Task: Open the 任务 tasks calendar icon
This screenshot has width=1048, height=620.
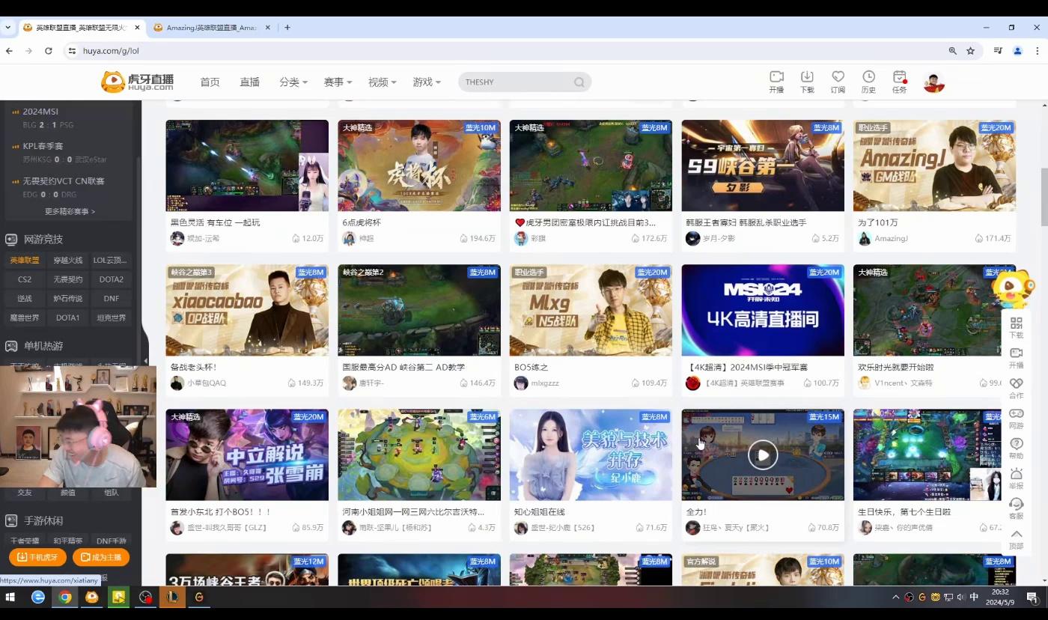Action: coord(899,78)
